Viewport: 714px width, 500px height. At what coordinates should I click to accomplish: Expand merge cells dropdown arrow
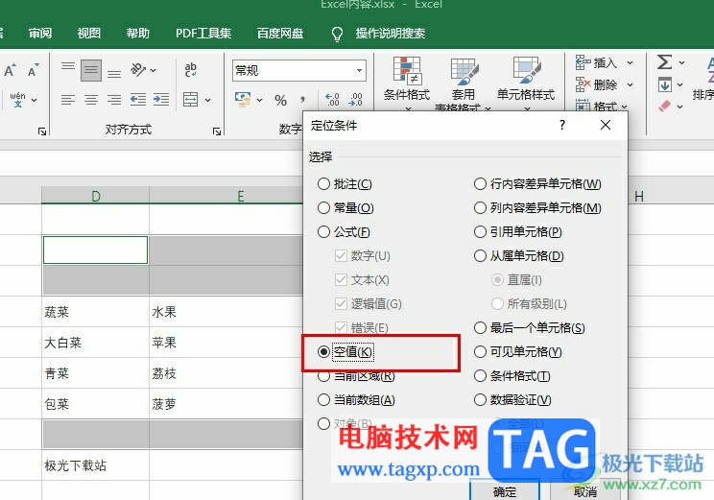pos(207,100)
